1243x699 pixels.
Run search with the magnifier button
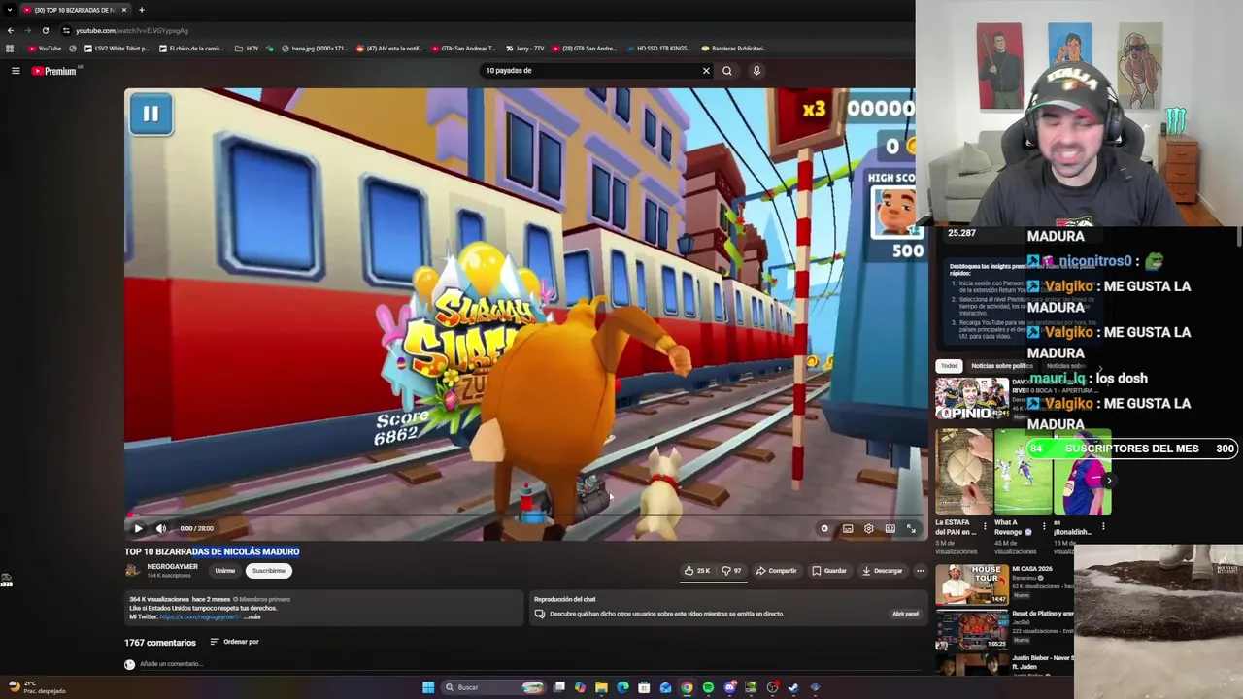(726, 70)
